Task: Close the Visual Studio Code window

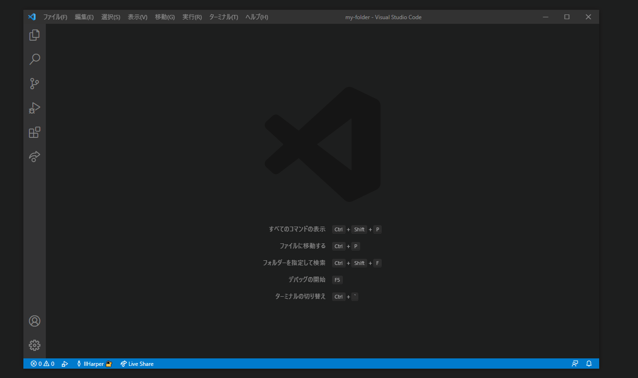Action: pyautogui.click(x=588, y=17)
